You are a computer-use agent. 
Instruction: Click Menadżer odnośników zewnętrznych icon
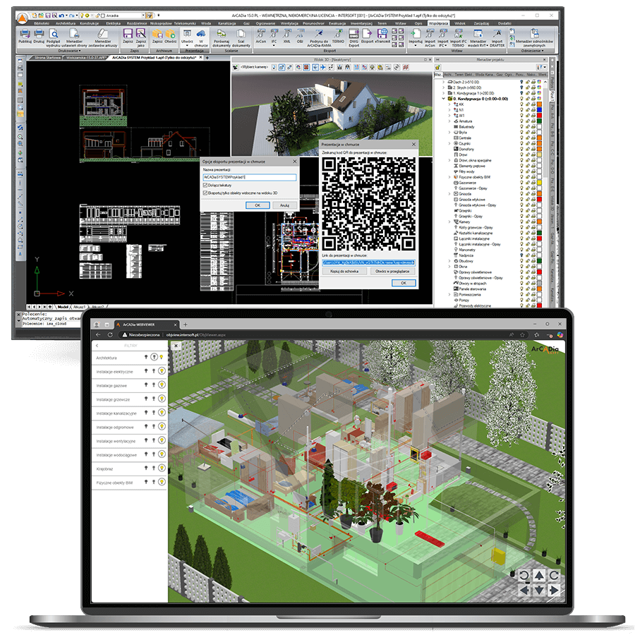click(x=535, y=33)
